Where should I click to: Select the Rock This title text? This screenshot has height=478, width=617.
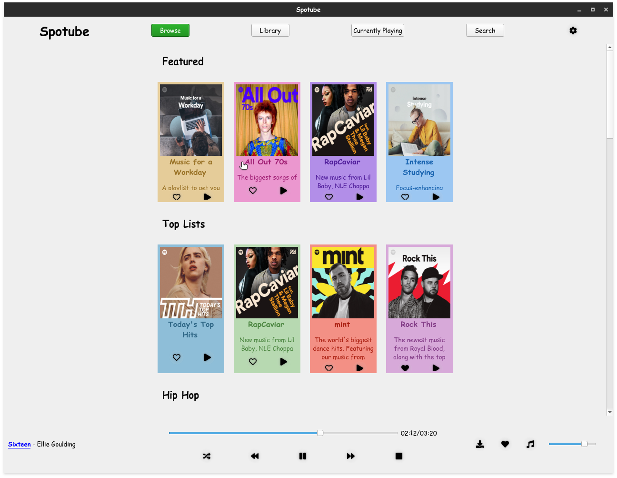tap(418, 325)
